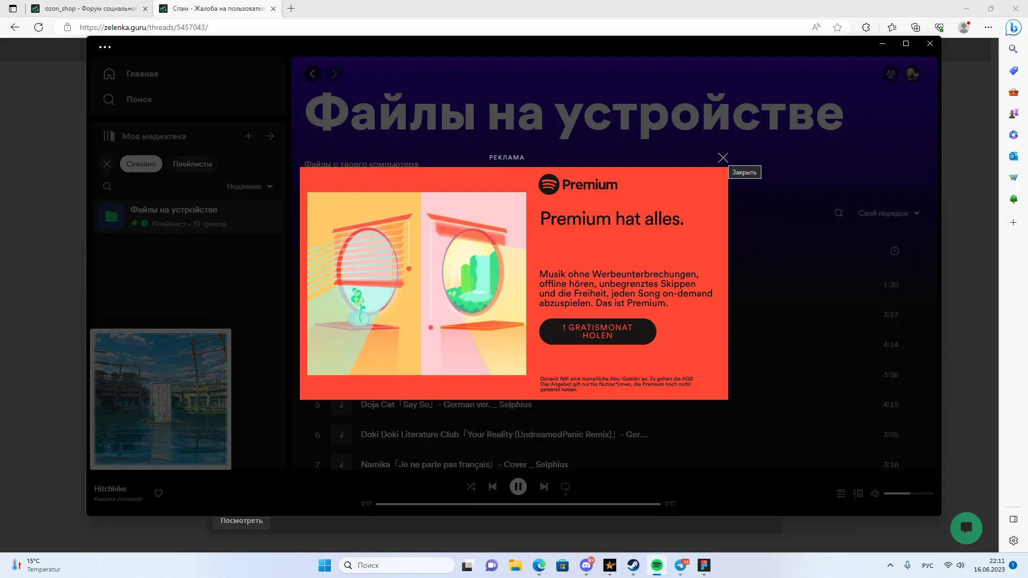Switch to the ozon_shop browser tab

click(x=89, y=9)
